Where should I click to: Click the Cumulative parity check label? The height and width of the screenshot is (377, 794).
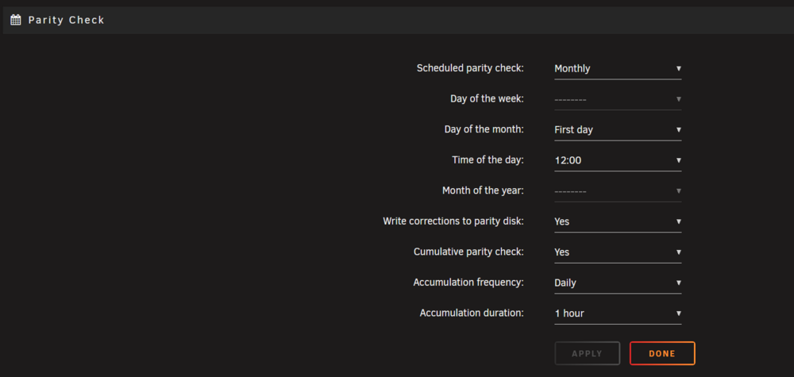tap(468, 252)
